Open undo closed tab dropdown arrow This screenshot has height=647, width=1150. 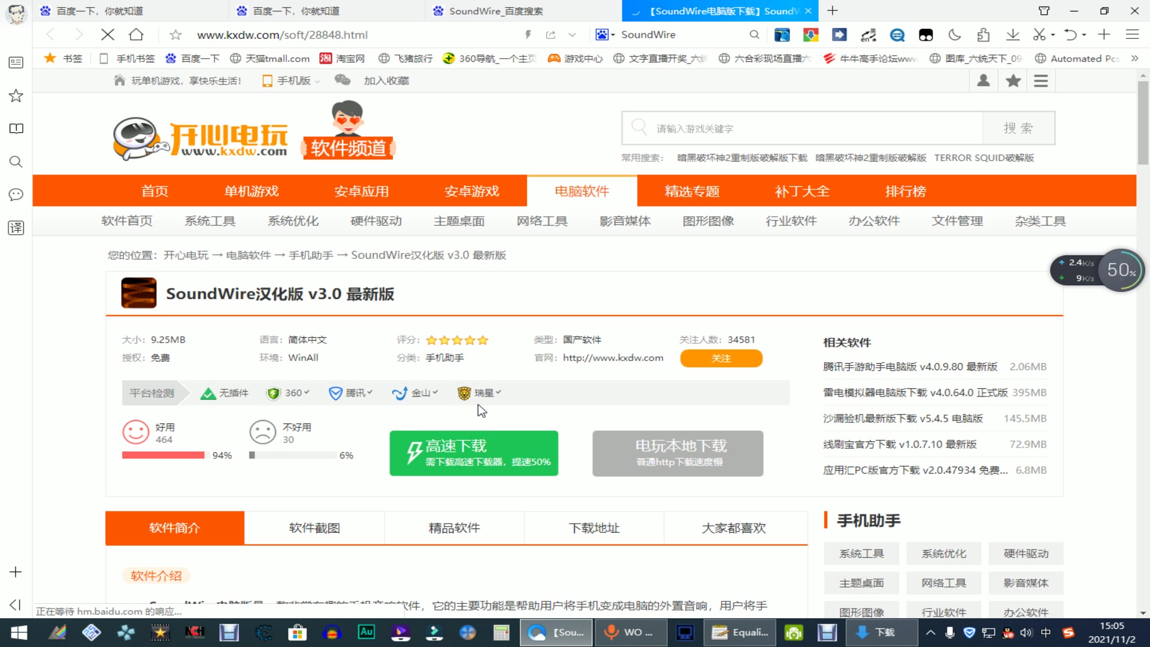pyautogui.click(x=1084, y=35)
